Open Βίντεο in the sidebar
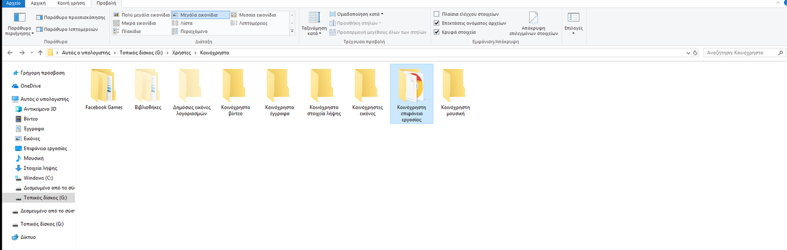Viewport: 787px width, 250px height. pos(31,119)
